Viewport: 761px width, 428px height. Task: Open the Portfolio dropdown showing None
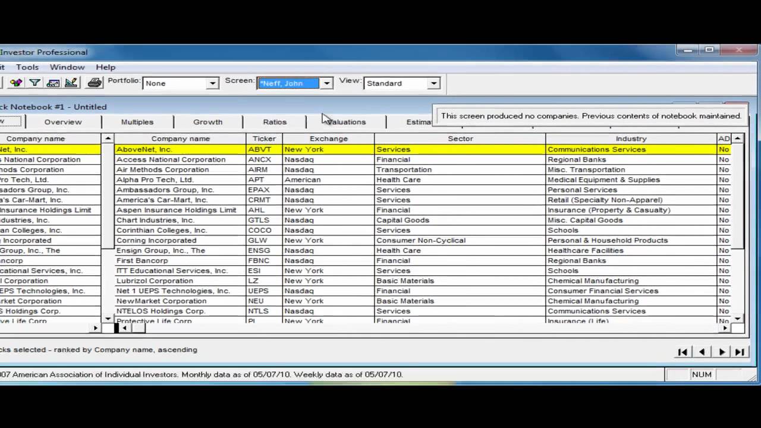pyautogui.click(x=212, y=83)
